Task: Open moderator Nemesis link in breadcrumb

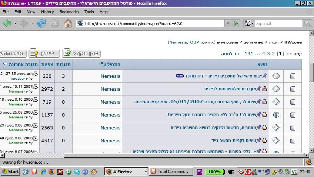Action: click(178, 42)
